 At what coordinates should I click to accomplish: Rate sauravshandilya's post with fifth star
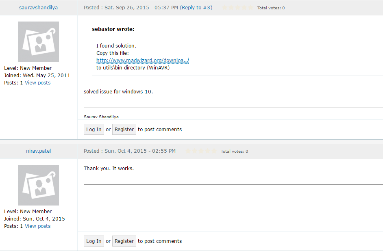pyautogui.click(x=250, y=8)
